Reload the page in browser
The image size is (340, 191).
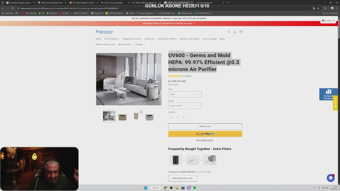point(12,8)
